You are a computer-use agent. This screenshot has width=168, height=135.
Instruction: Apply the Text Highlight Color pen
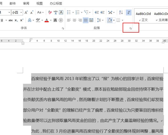pyautogui.click(x=38, y=20)
